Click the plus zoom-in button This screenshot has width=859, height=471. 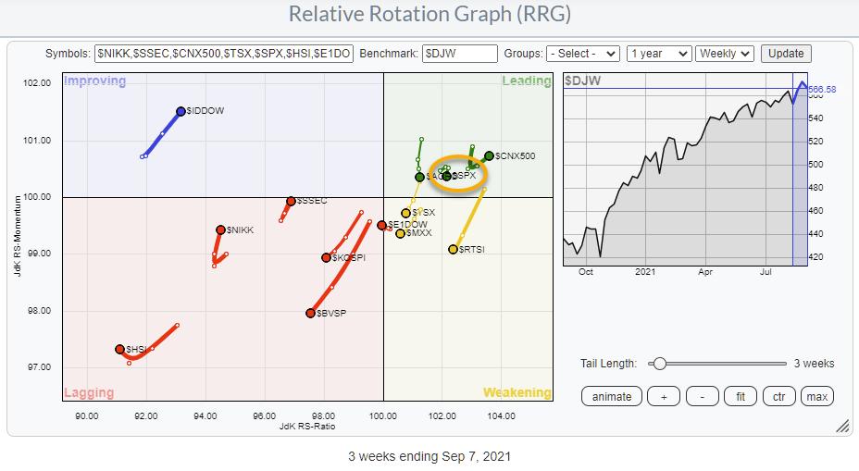(664, 397)
